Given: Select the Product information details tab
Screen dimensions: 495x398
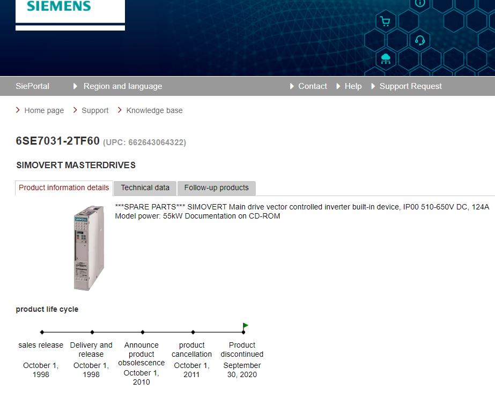Looking at the screenshot, I should pyautogui.click(x=64, y=188).
